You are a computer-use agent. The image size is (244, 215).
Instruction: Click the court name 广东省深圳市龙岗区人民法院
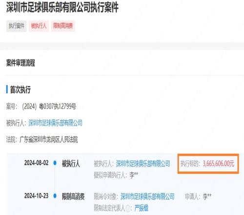pos(49,139)
